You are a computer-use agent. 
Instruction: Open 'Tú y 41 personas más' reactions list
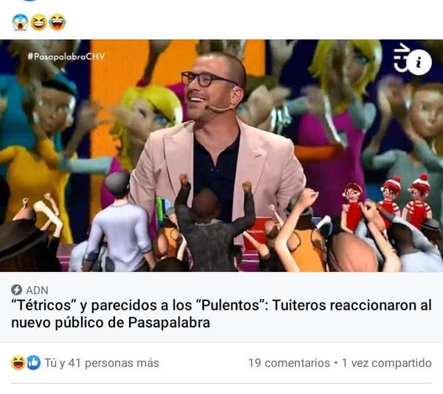click(x=102, y=363)
